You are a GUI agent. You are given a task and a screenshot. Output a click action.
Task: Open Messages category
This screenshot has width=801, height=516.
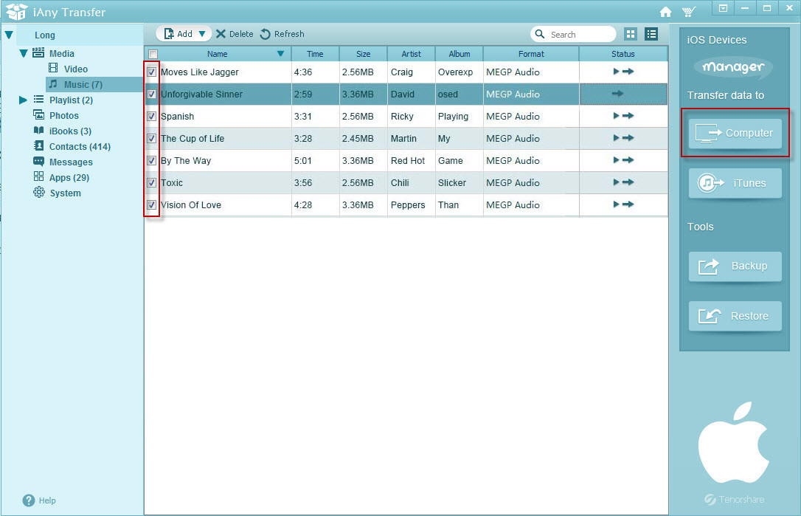click(71, 162)
